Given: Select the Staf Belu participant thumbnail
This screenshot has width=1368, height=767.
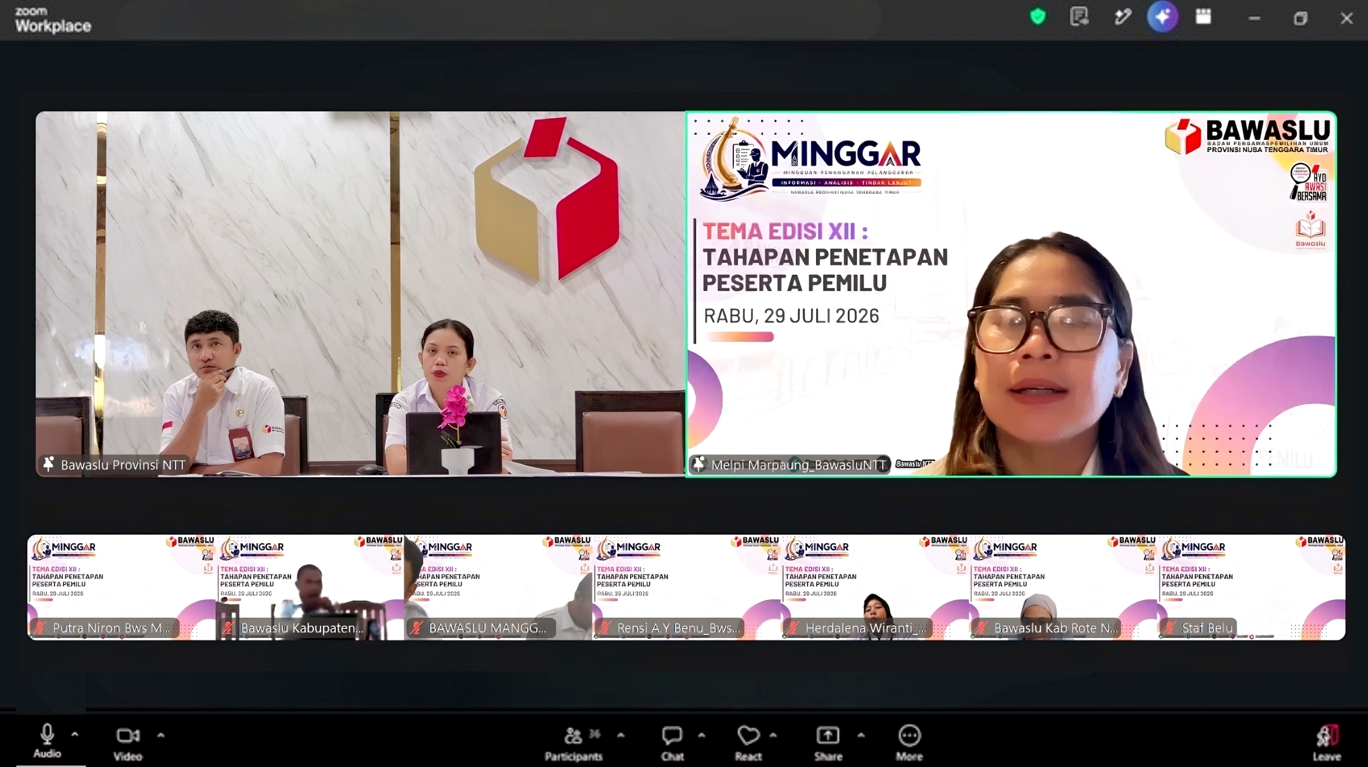Looking at the screenshot, I should 1251,587.
